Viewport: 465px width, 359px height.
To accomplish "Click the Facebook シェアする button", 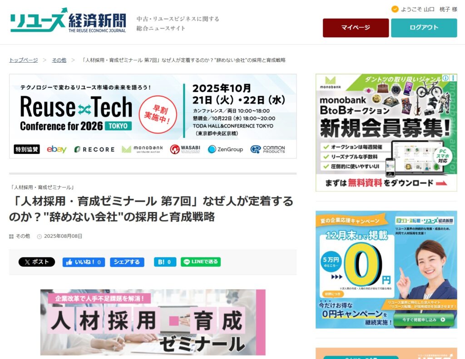I will pyautogui.click(x=127, y=262).
